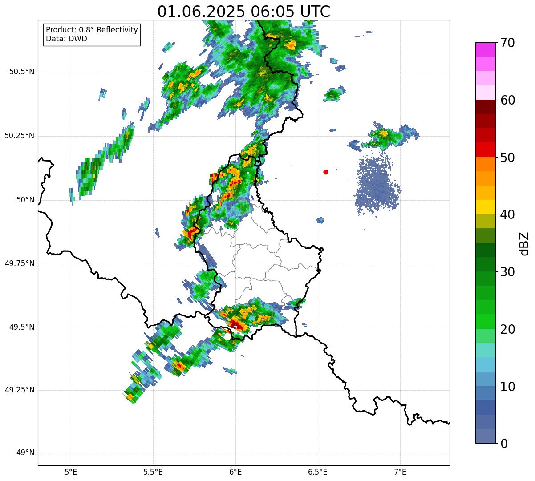Click the 'Product: 0.8° Reflectivity' label
The width and height of the screenshot is (535, 481).
(92, 30)
